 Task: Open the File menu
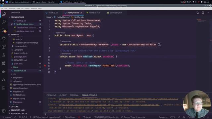(2, 9)
